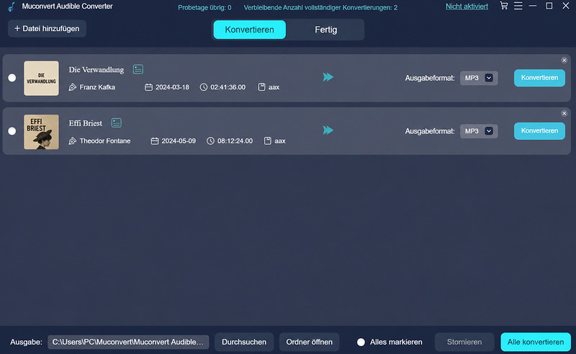
Task: Click the Die Verwandlung cover thumbnail
Action: (41, 78)
